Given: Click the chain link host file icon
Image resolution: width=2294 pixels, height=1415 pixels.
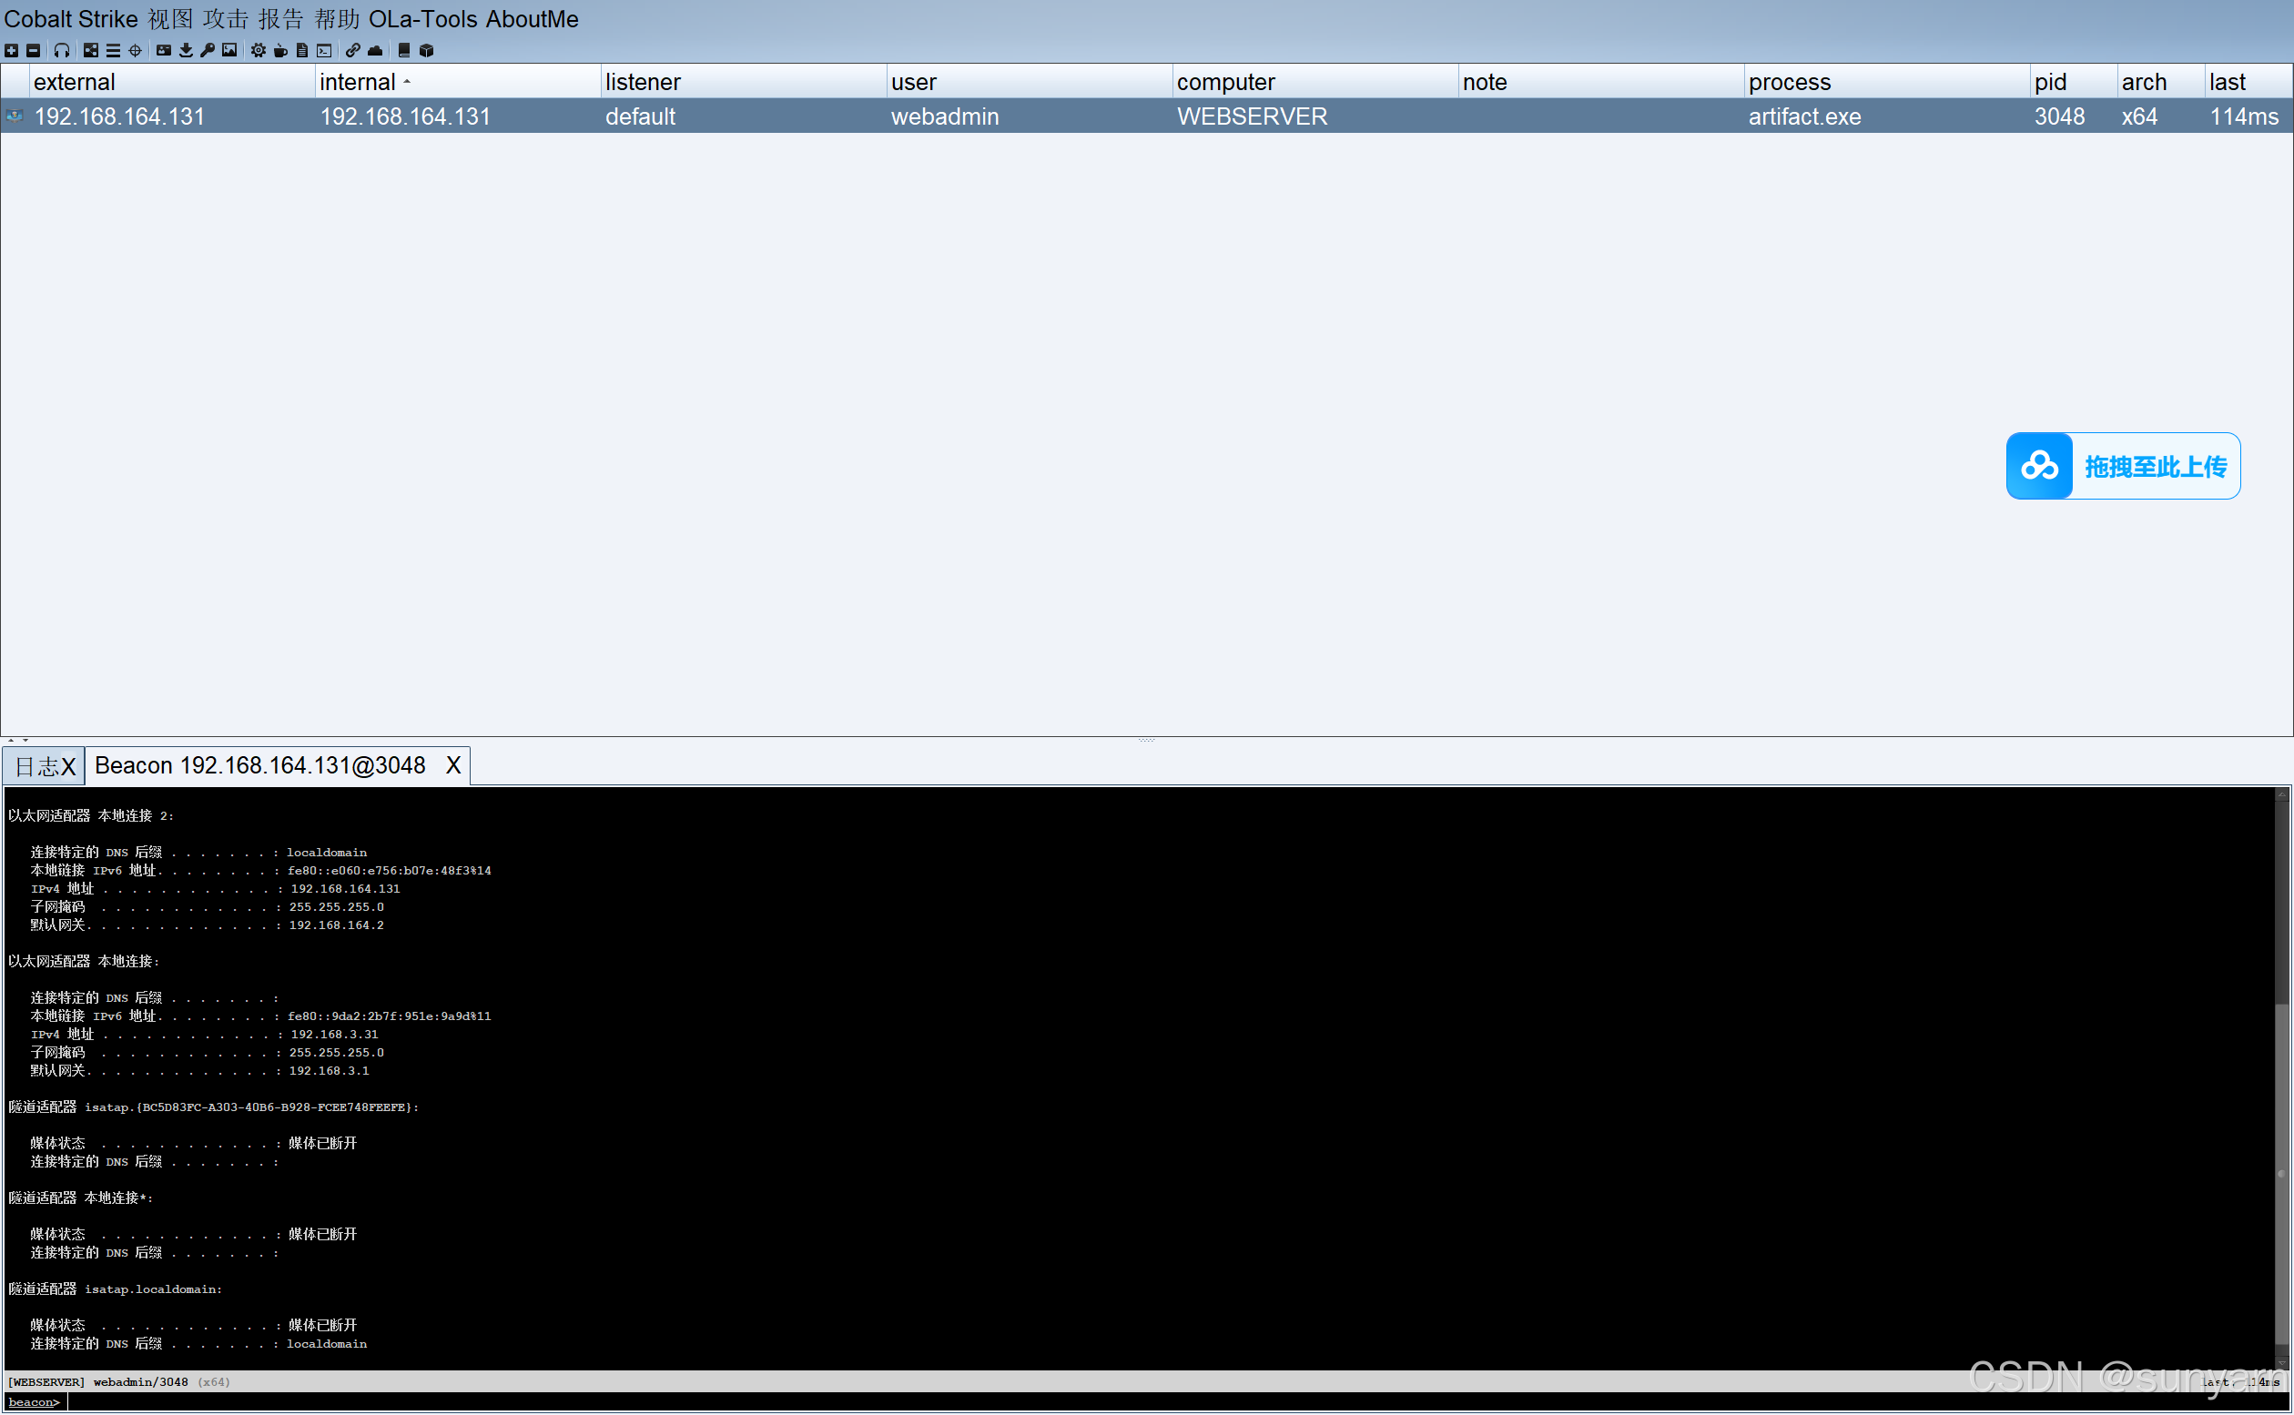Looking at the screenshot, I should (x=353, y=51).
